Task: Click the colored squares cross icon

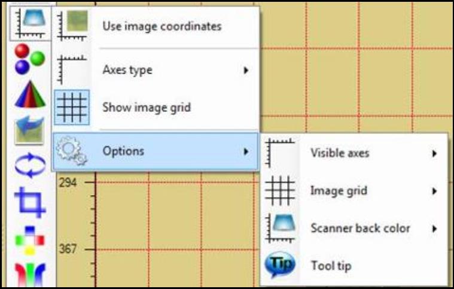Action: pyautogui.click(x=30, y=241)
